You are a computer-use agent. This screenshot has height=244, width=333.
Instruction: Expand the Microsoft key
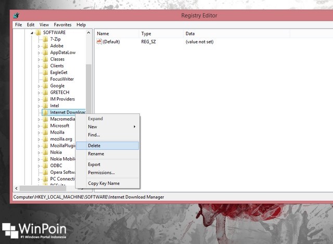[x=39, y=126]
